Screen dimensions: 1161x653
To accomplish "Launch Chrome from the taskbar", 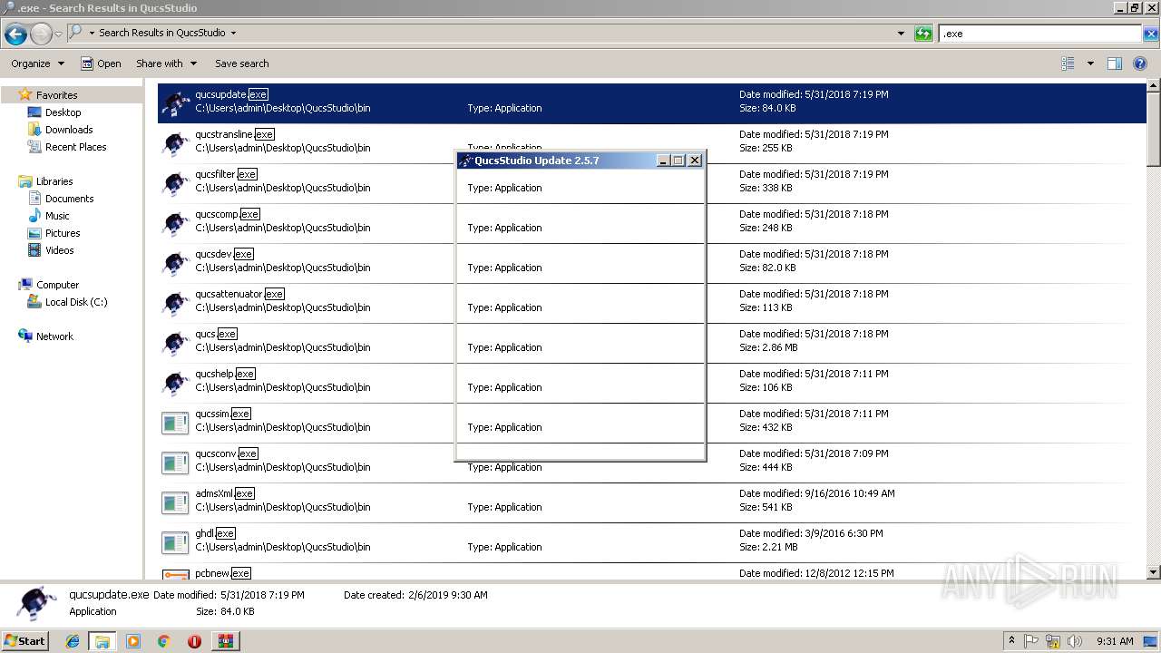I will click(x=163, y=641).
